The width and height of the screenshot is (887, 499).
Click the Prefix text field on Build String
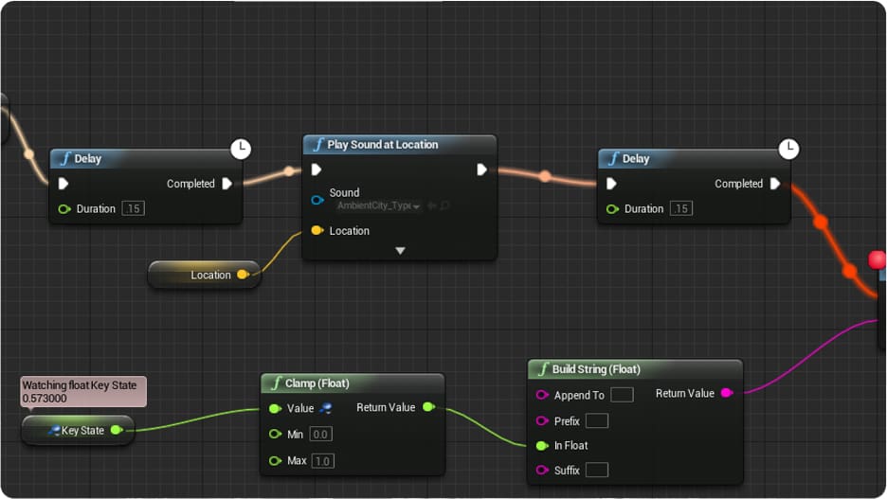[x=597, y=420]
